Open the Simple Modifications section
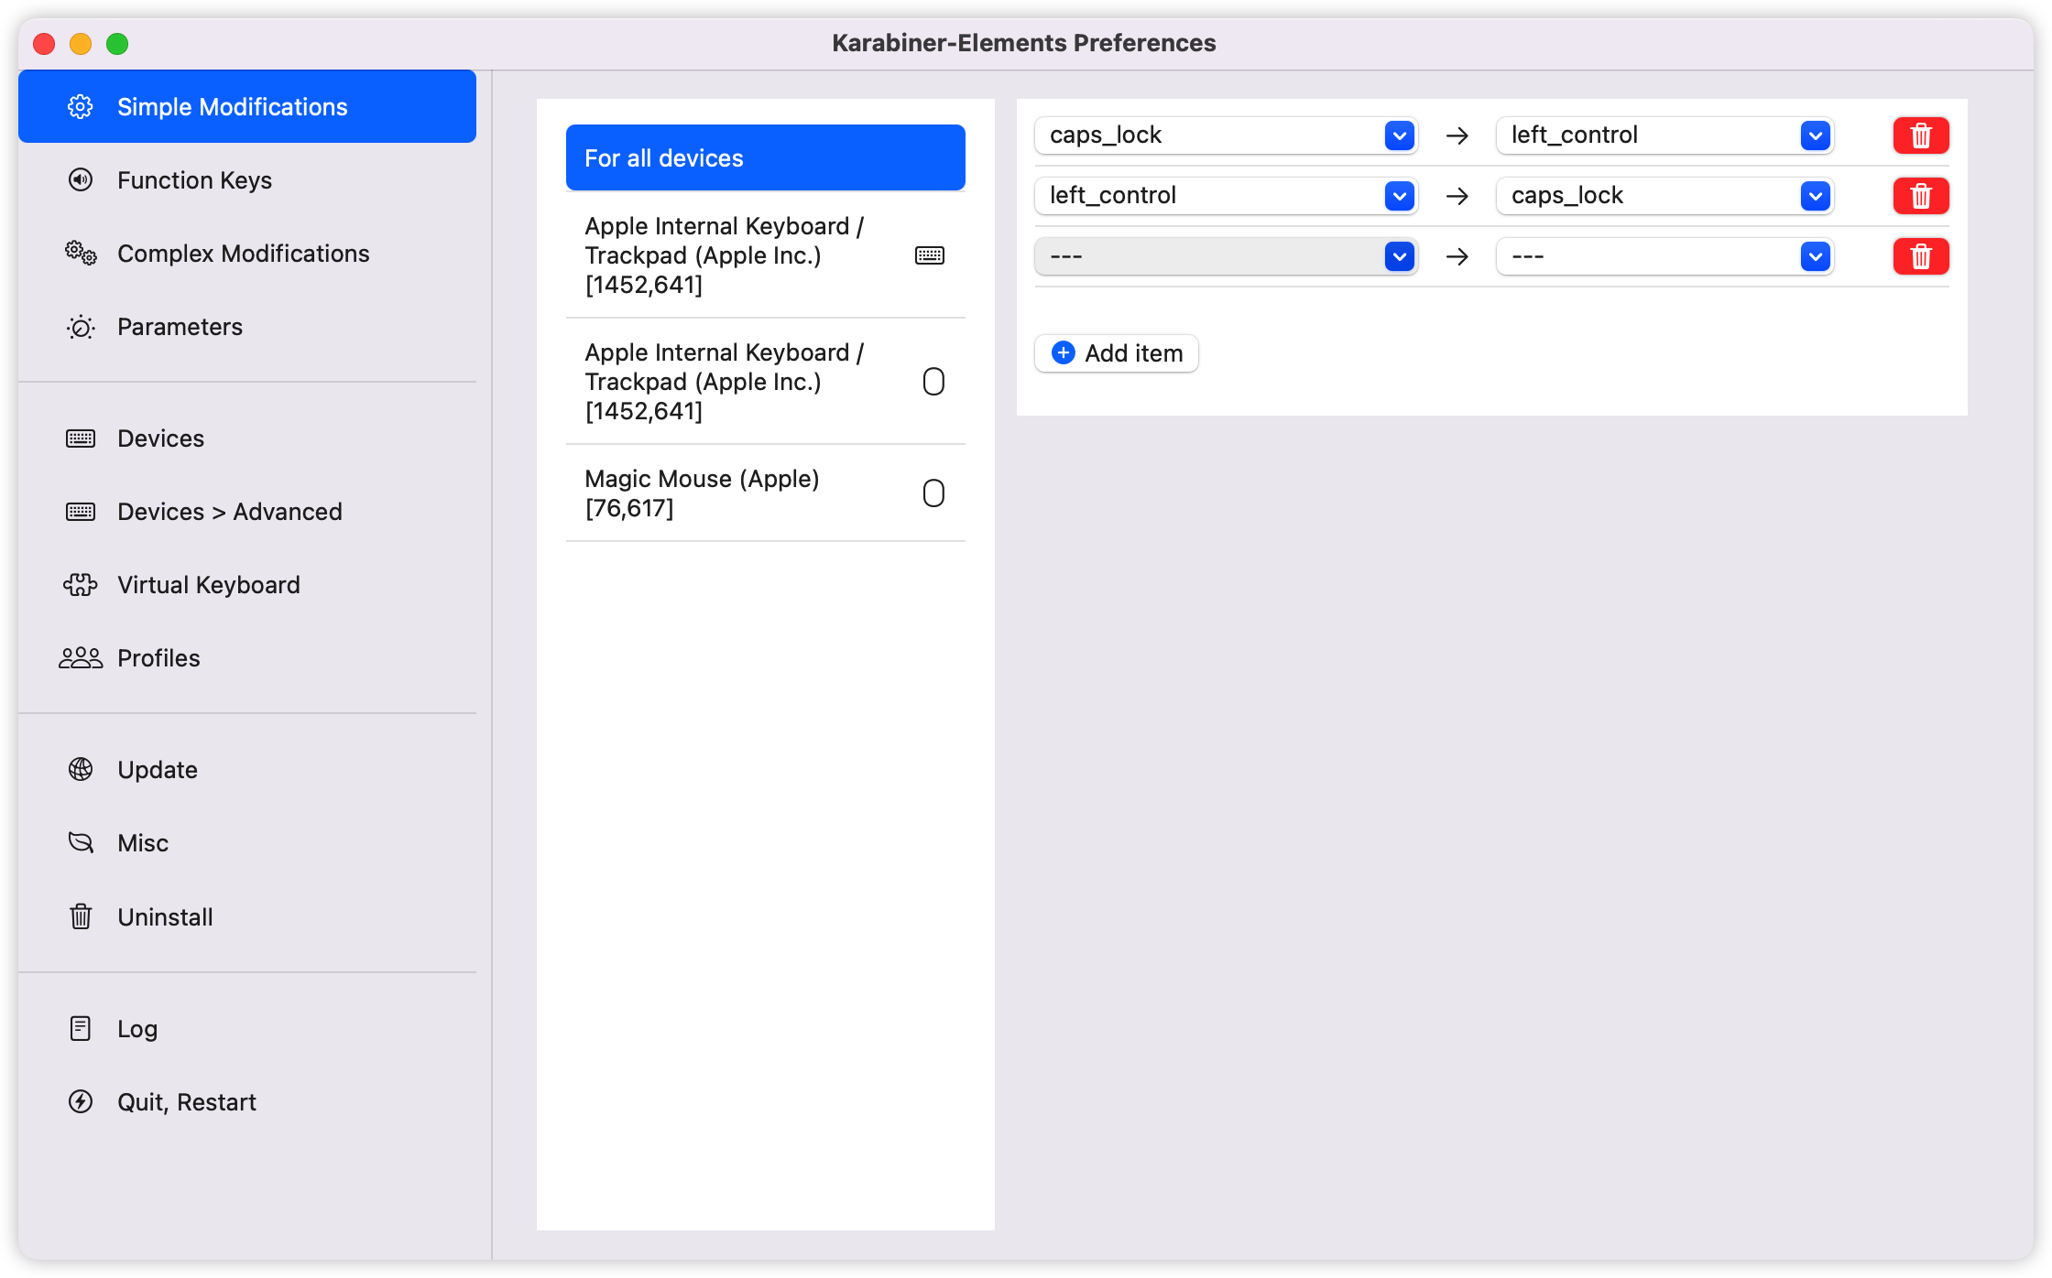The height and width of the screenshot is (1278, 2052). [247, 107]
